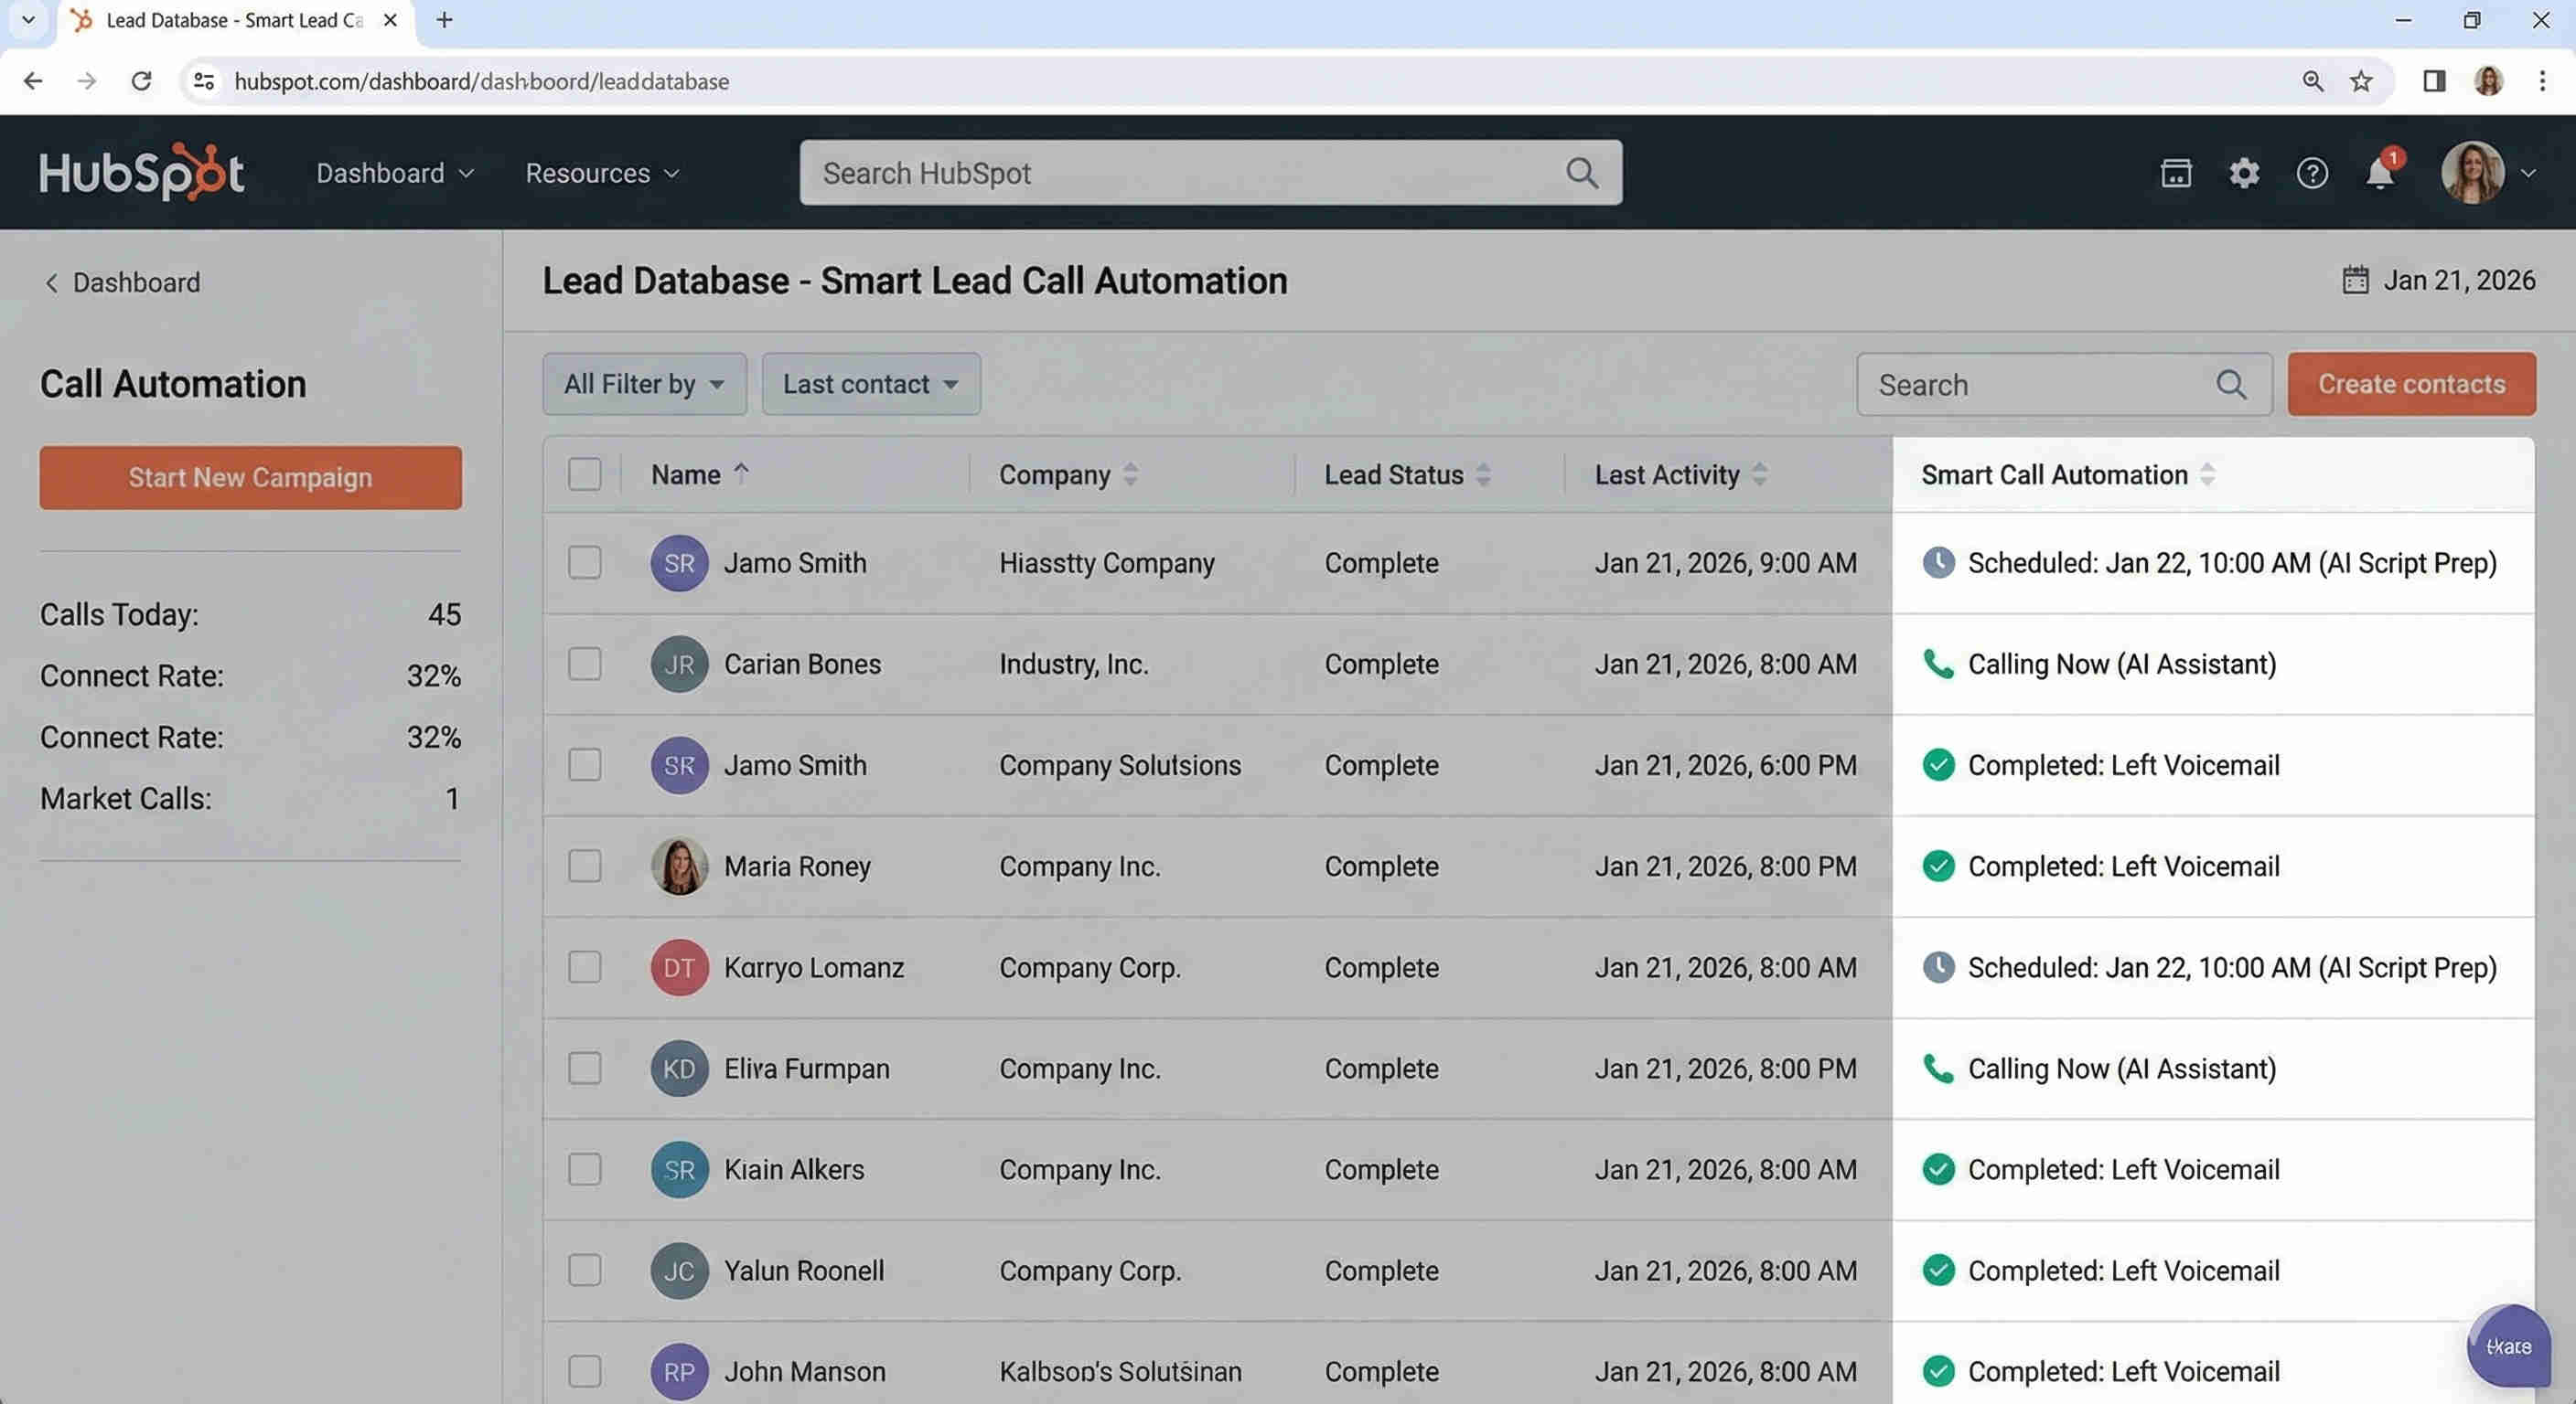2576x1404 pixels.
Task: Bookmark this page with the star icon
Action: pyautogui.click(x=2361, y=81)
